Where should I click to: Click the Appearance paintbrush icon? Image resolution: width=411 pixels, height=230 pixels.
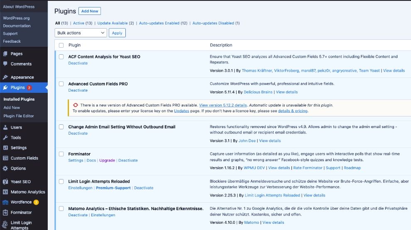pos(5,77)
